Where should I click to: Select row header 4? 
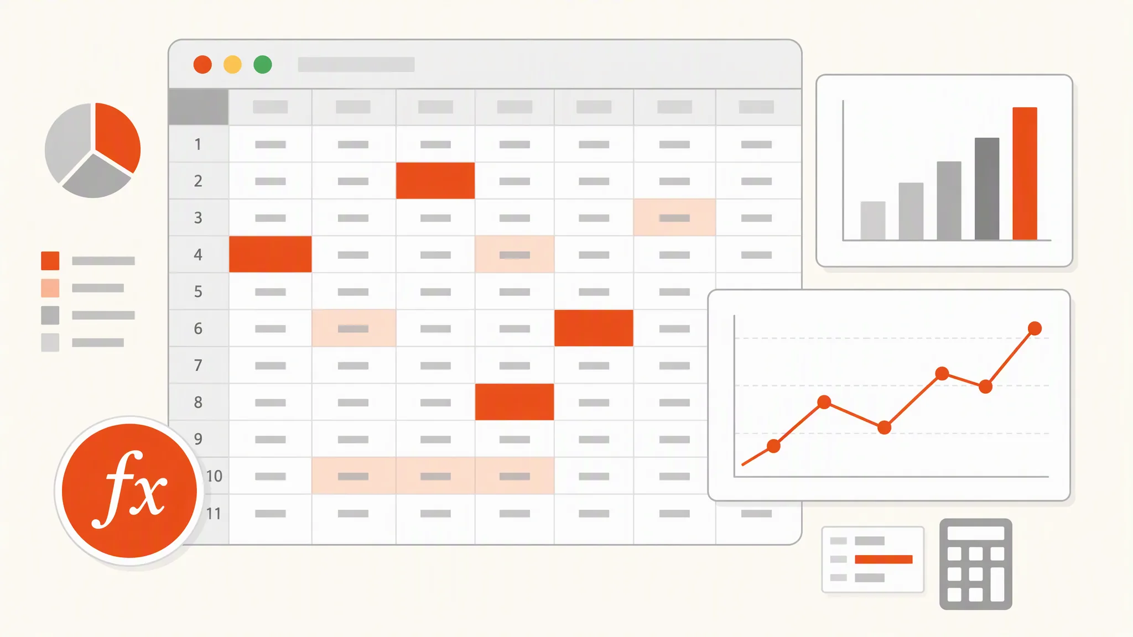[199, 254]
